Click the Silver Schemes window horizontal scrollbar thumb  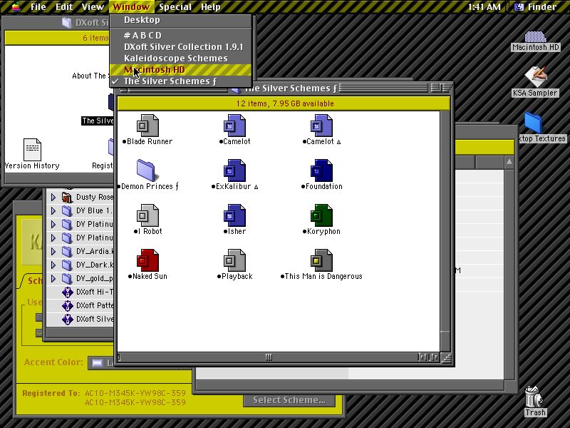[269, 357]
